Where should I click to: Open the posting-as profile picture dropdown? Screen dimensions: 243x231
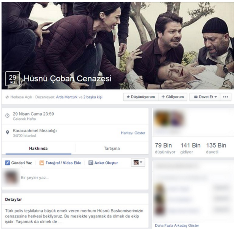138,163
